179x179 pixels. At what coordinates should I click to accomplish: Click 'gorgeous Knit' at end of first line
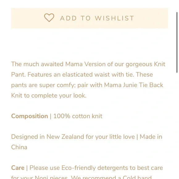point(145,64)
